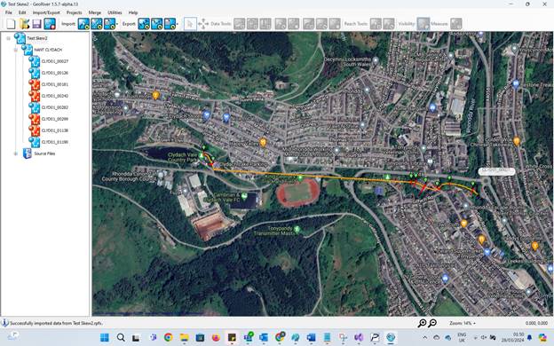
Task: Click the status message about Test Skew2 import
Action: [57, 323]
